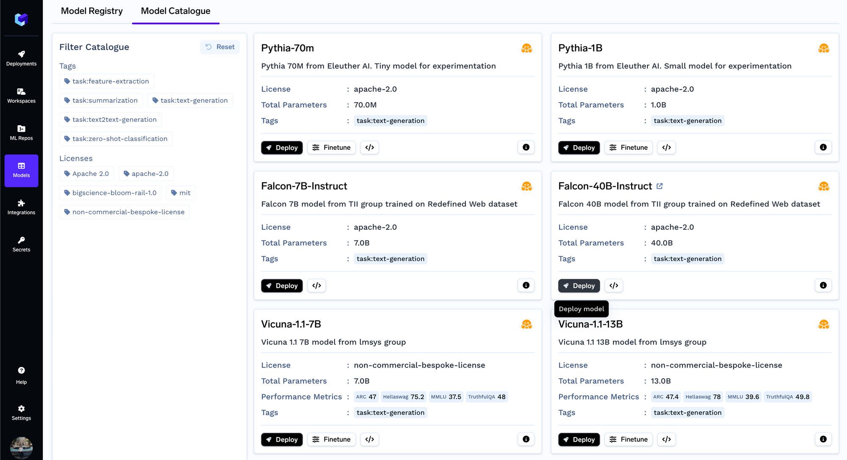Select the Model Registry tab
This screenshot has height=460, width=847.
coord(92,11)
